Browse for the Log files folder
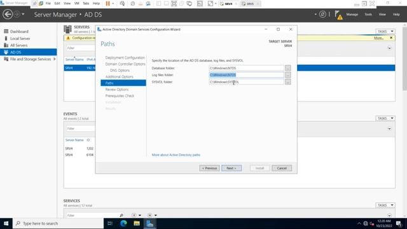The image size is (407, 229). coord(287,75)
